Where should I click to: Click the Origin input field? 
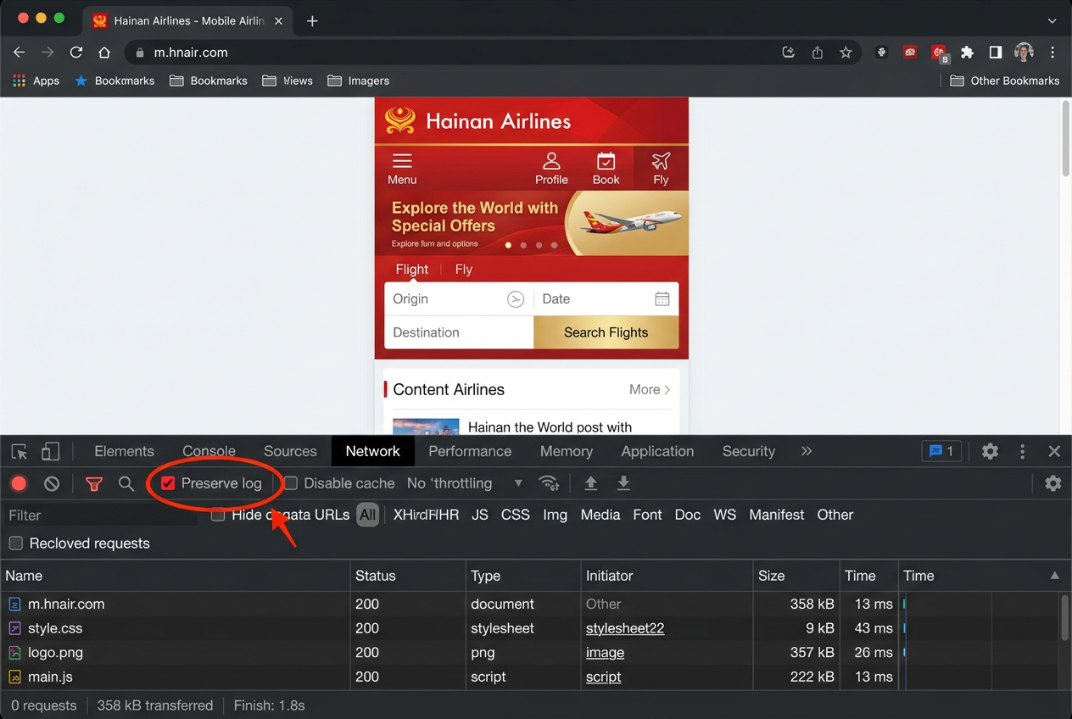click(x=459, y=299)
